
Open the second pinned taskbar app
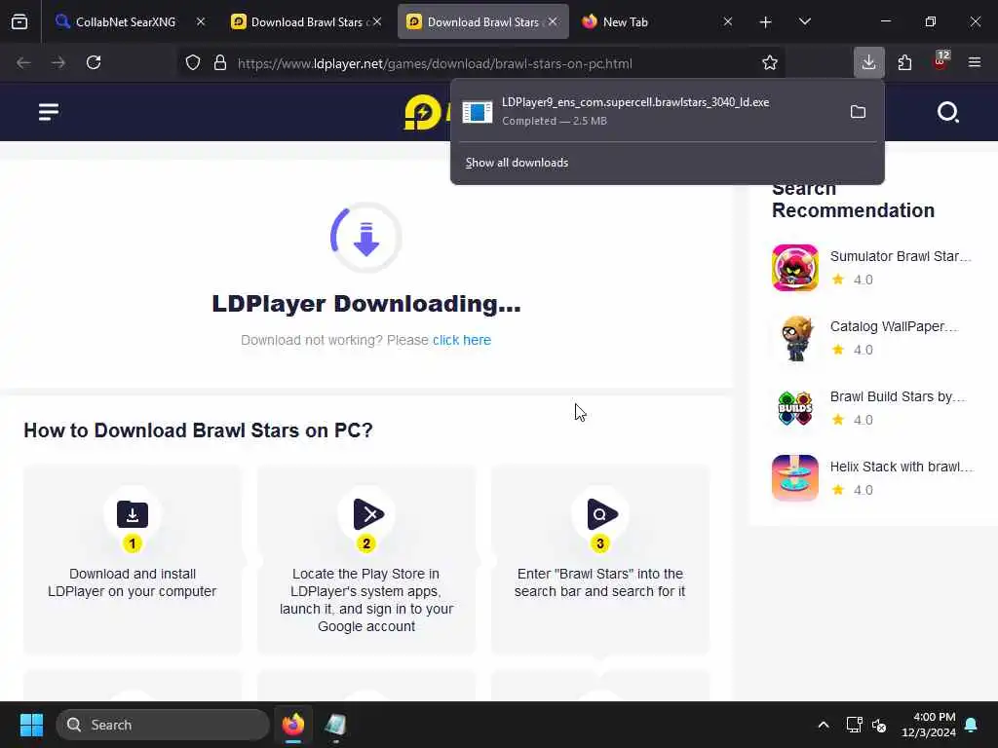[335, 725]
